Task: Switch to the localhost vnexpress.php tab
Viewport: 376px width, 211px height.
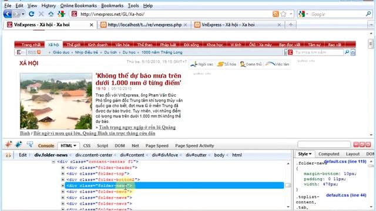Action: tap(145, 25)
